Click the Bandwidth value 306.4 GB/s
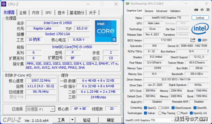 (197, 74)
